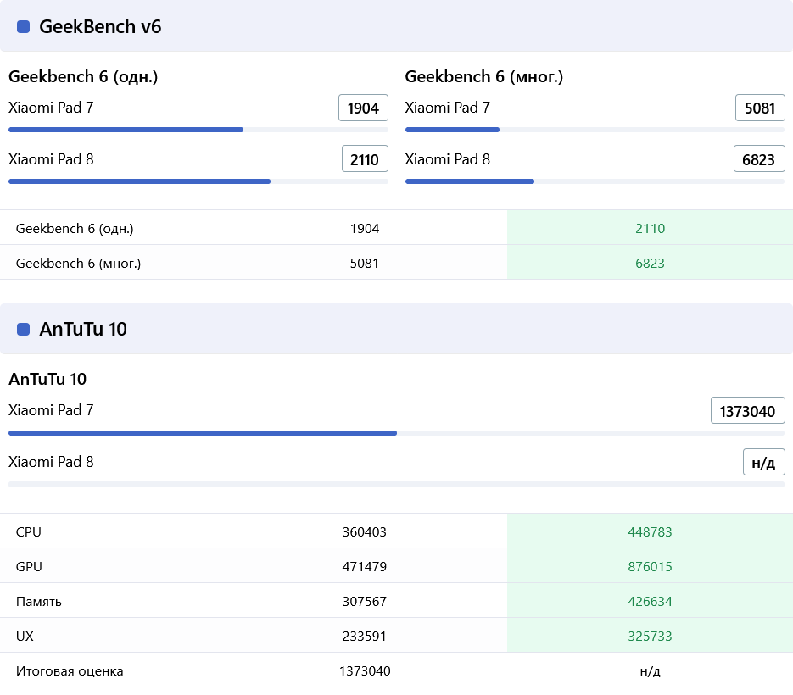Viewport: 793px width, 695px height.
Task: Click the green 6823 table cell
Action: click(x=650, y=263)
